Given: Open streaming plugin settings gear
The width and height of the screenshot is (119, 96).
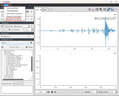Looking at the screenshot, I should click(x=32, y=26).
